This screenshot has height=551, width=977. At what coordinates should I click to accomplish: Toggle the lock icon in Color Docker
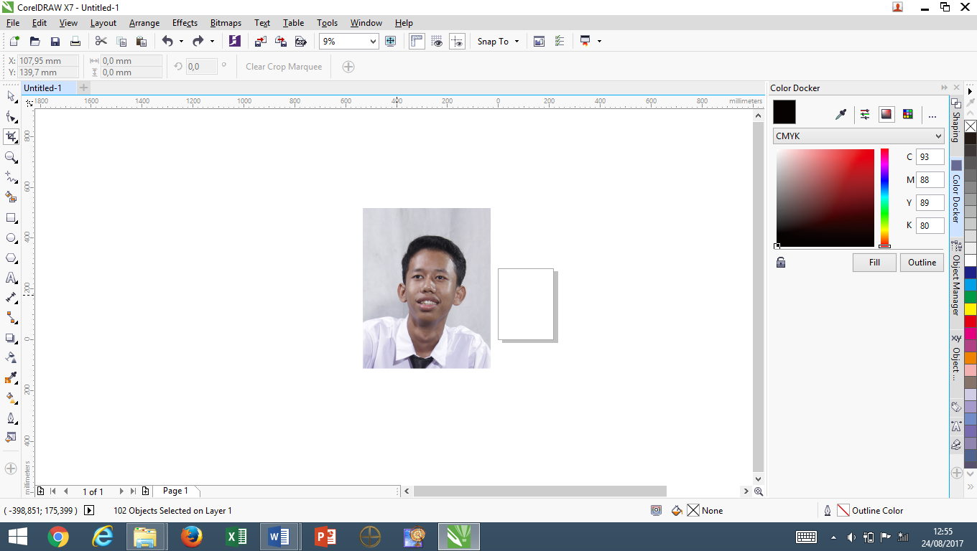pos(780,263)
